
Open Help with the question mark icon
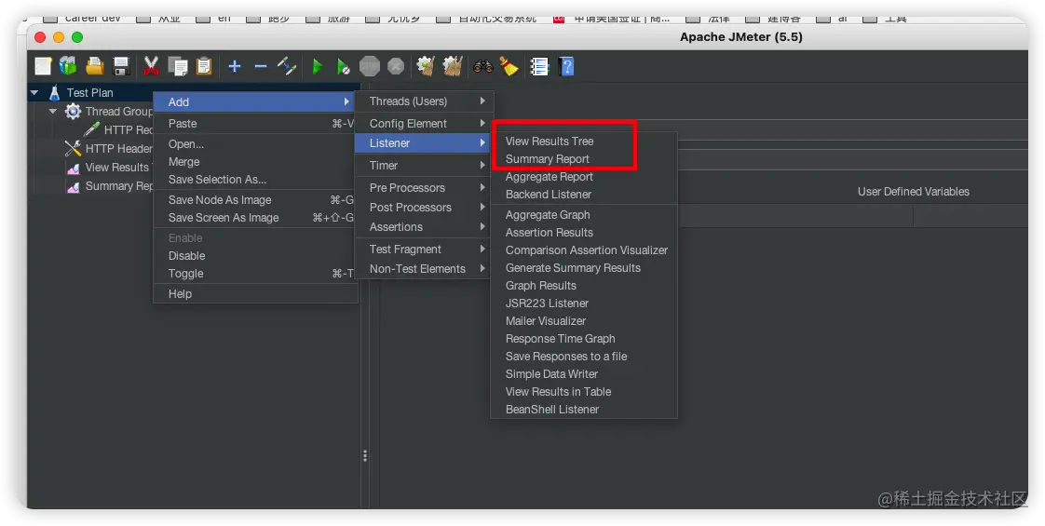(x=566, y=67)
